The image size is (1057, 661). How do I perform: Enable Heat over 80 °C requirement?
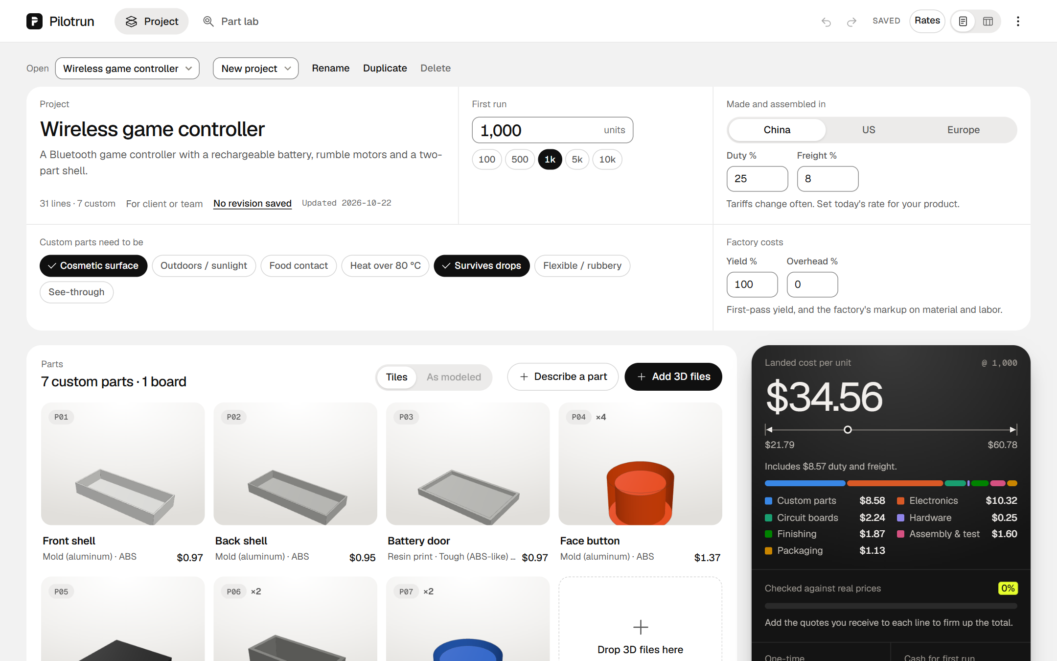click(x=385, y=266)
